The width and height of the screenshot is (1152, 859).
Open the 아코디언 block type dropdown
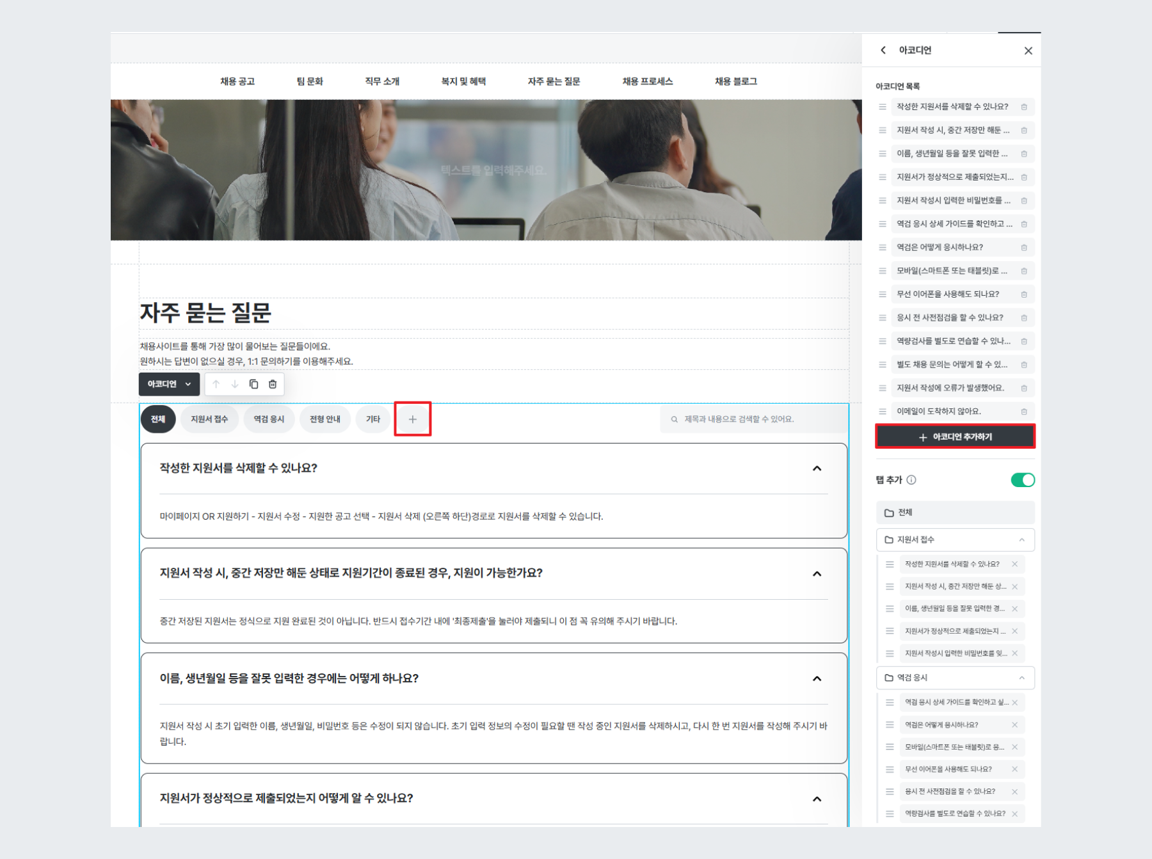click(x=169, y=384)
